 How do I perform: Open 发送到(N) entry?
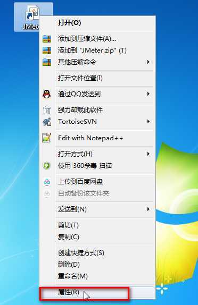tap(97, 209)
